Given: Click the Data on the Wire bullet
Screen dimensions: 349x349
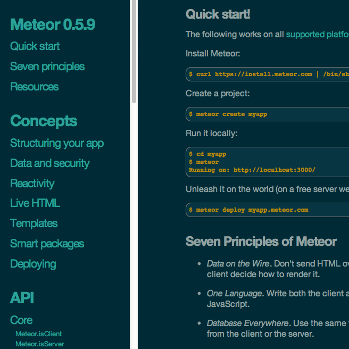Looking at the screenshot, I should pos(278,269).
